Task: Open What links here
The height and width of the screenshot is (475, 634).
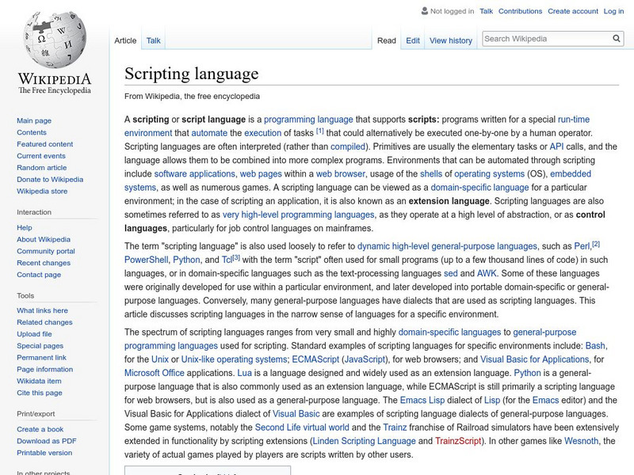Action: pos(42,310)
